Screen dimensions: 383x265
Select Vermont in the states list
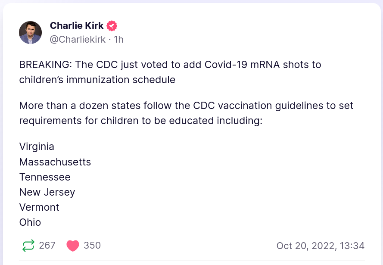[x=39, y=207]
